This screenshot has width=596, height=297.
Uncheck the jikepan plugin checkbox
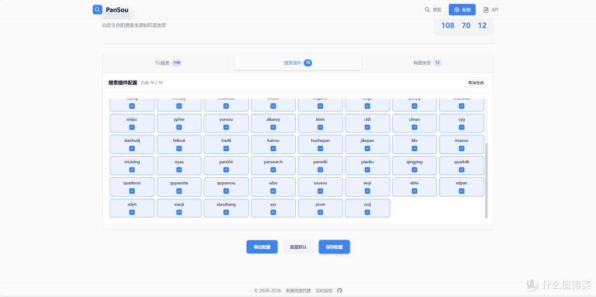(x=368, y=148)
